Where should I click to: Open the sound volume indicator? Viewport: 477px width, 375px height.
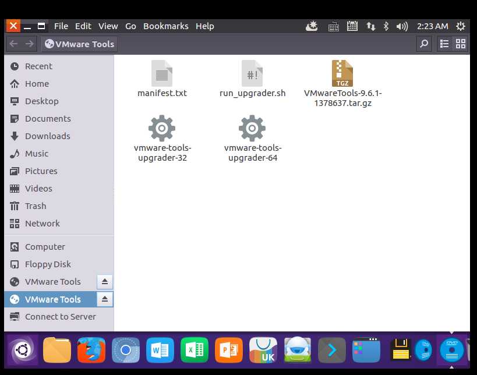tap(402, 26)
